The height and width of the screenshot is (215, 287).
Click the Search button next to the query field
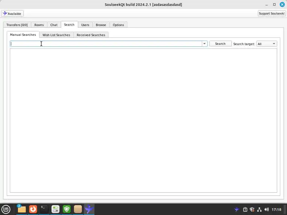click(220, 44)
